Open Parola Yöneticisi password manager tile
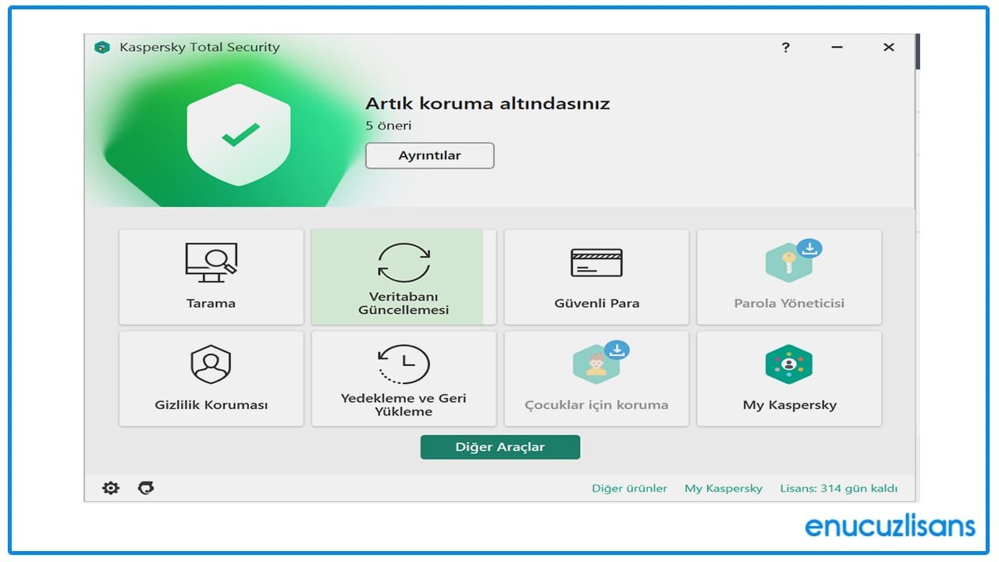The width and height of the screenshot is (999, 562). pos(789,277)
